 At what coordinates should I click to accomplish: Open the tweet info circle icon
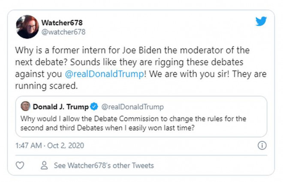262,145
